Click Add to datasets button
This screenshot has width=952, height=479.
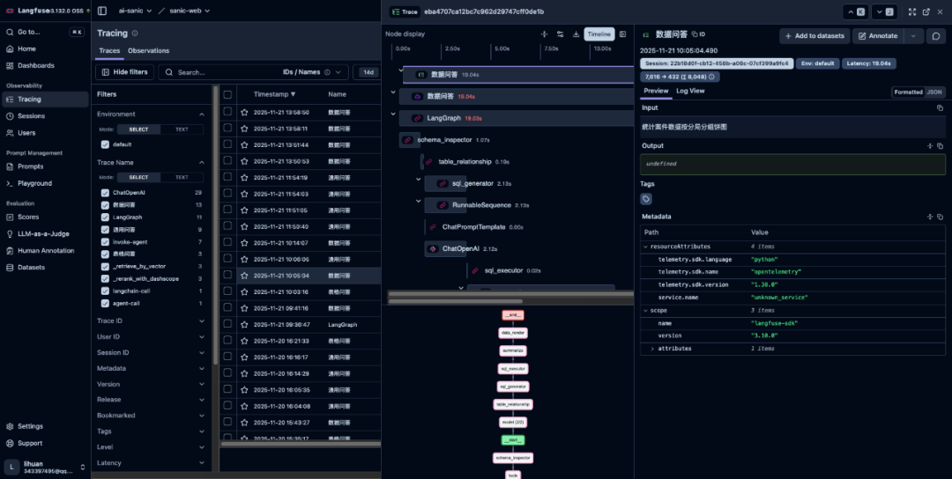814,36
